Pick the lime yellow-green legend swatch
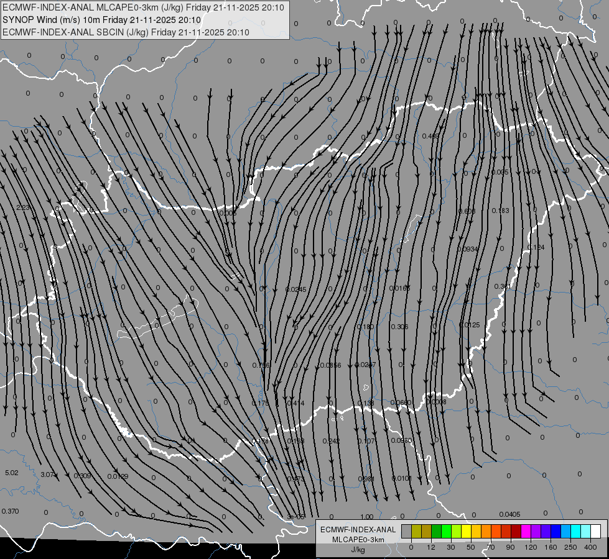The height and width of the screenshot is (559, 609). 457,532
